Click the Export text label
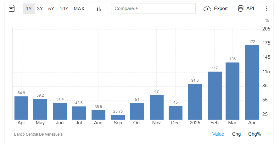The image size is (280, 146). click(221, 8)
